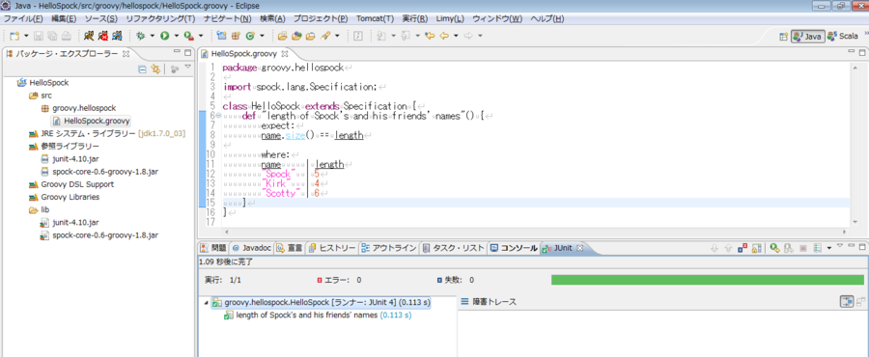
Task: Click Collapse All in Package Explorer
Action: pyautogui.click(x=142, y=69)
